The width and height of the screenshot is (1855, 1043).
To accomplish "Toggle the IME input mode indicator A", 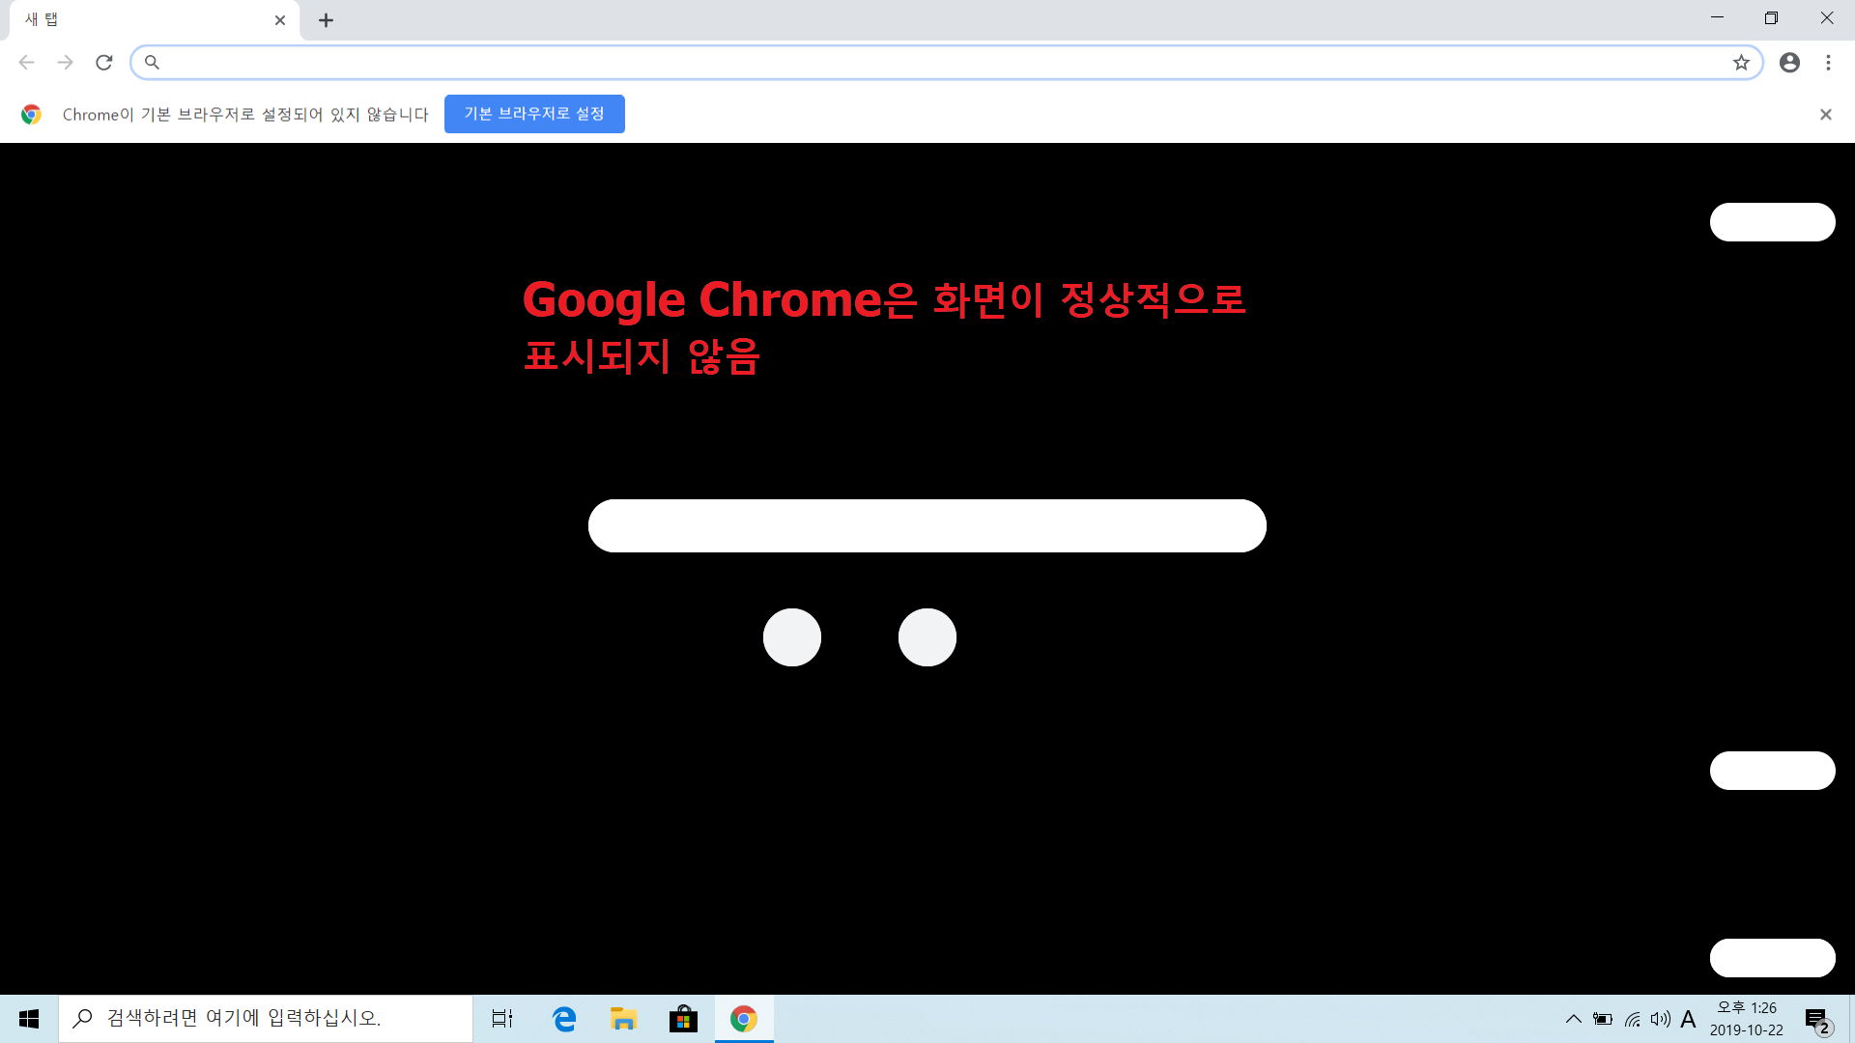I will (x=1688, y=1019).
